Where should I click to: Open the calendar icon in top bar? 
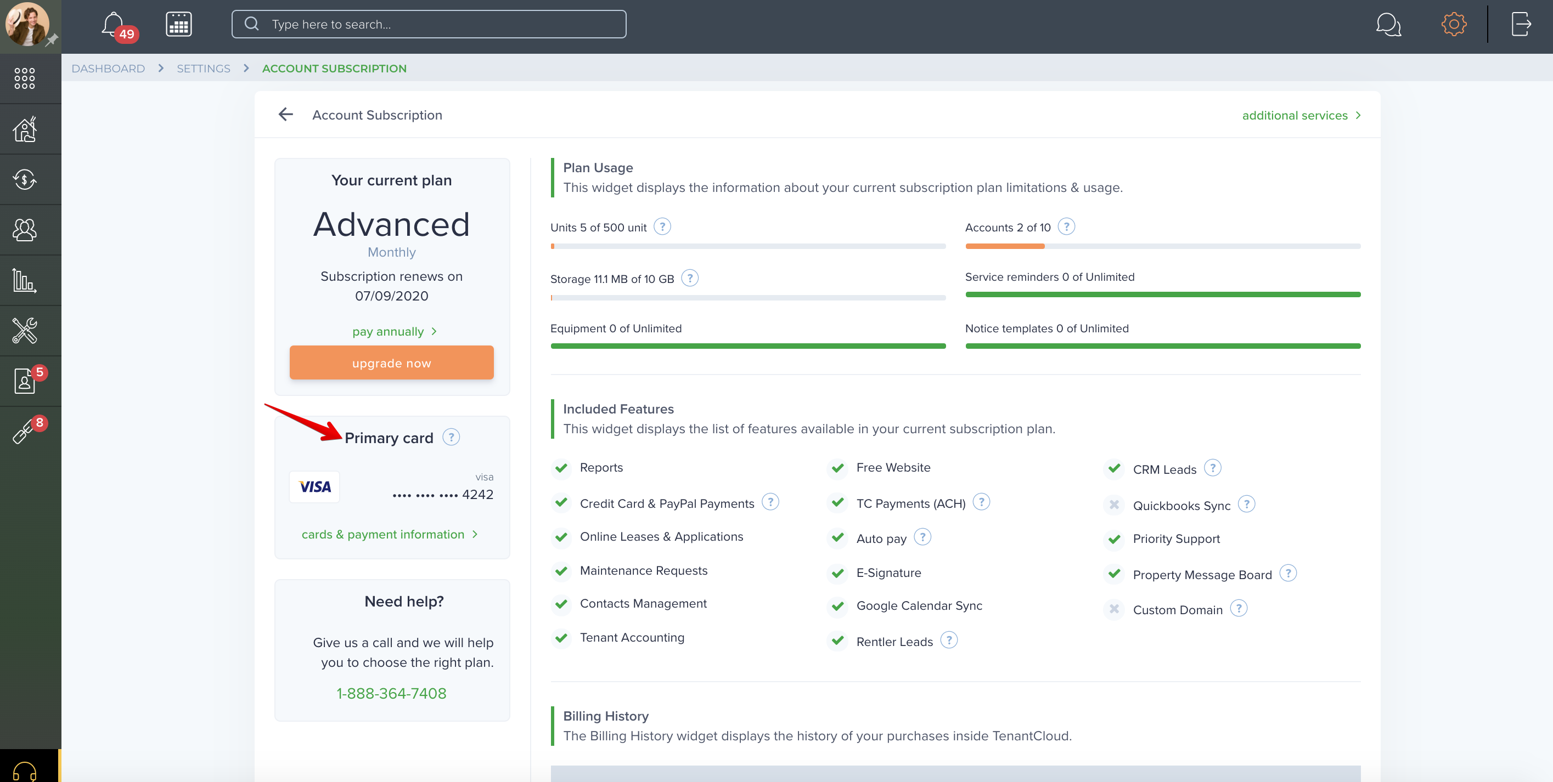click(178, 25)
